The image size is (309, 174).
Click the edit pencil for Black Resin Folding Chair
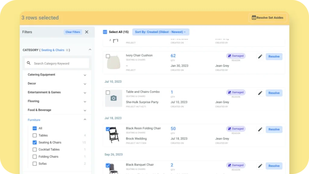[x=260, y=129]
